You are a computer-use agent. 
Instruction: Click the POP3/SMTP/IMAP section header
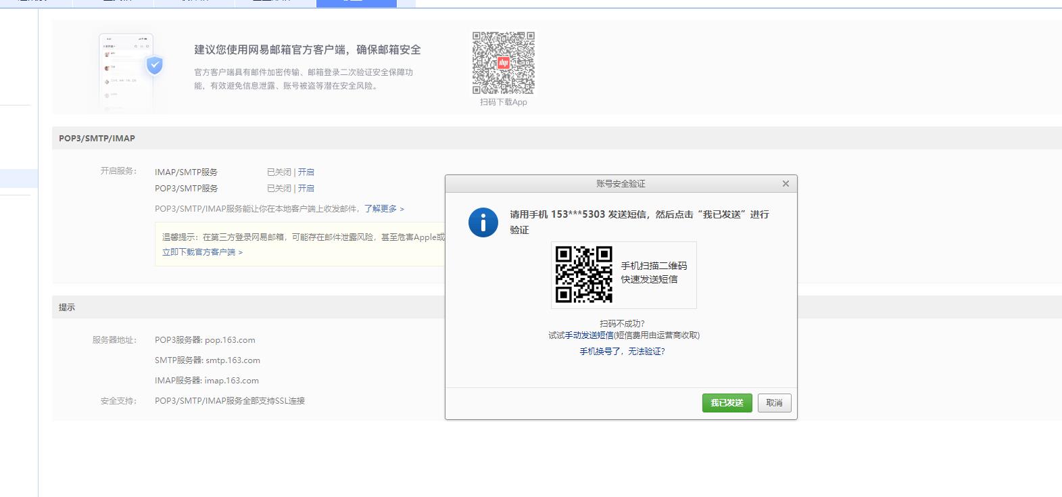[97, 139]
